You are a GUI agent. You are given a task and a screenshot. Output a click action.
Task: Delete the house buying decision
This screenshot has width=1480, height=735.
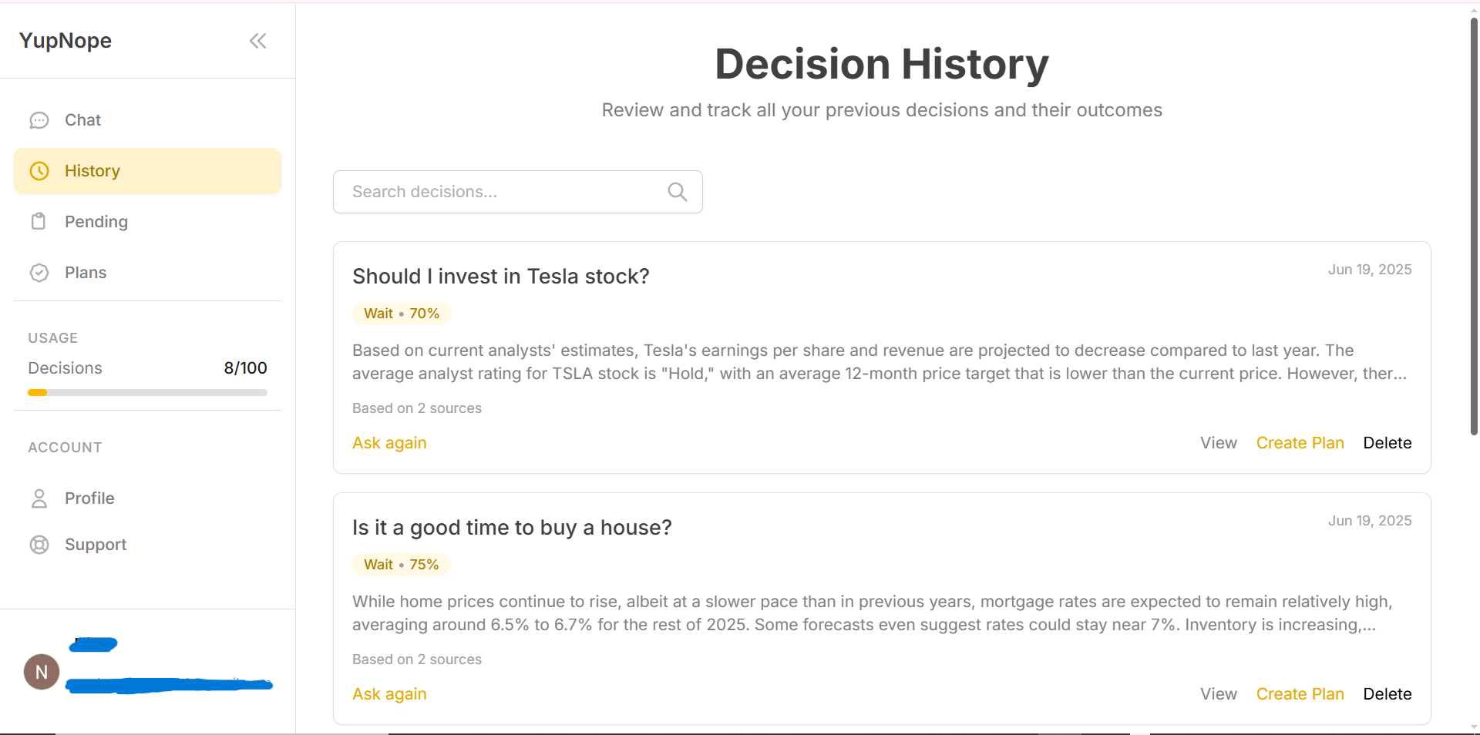pyautogui.click(x=1387, y=694)
